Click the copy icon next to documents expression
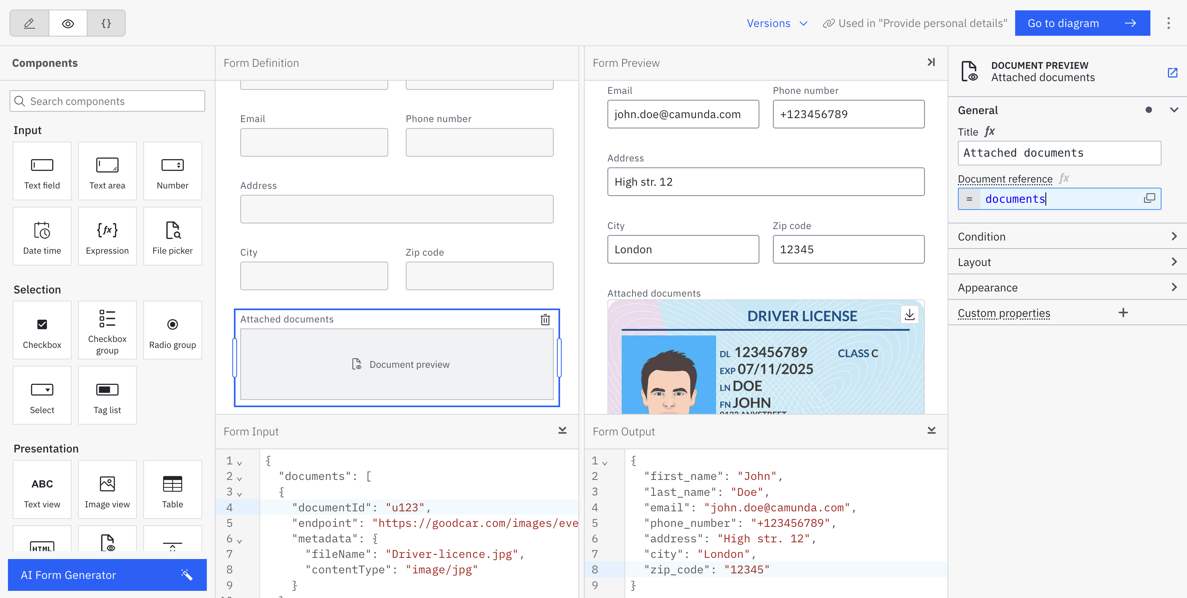The image size is (1187, 598). 1149,198
